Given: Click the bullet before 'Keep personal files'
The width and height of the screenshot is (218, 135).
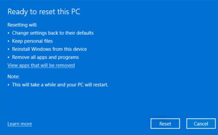Looking at the screenshot, I should pyautogui.click(x=9, y=41).
